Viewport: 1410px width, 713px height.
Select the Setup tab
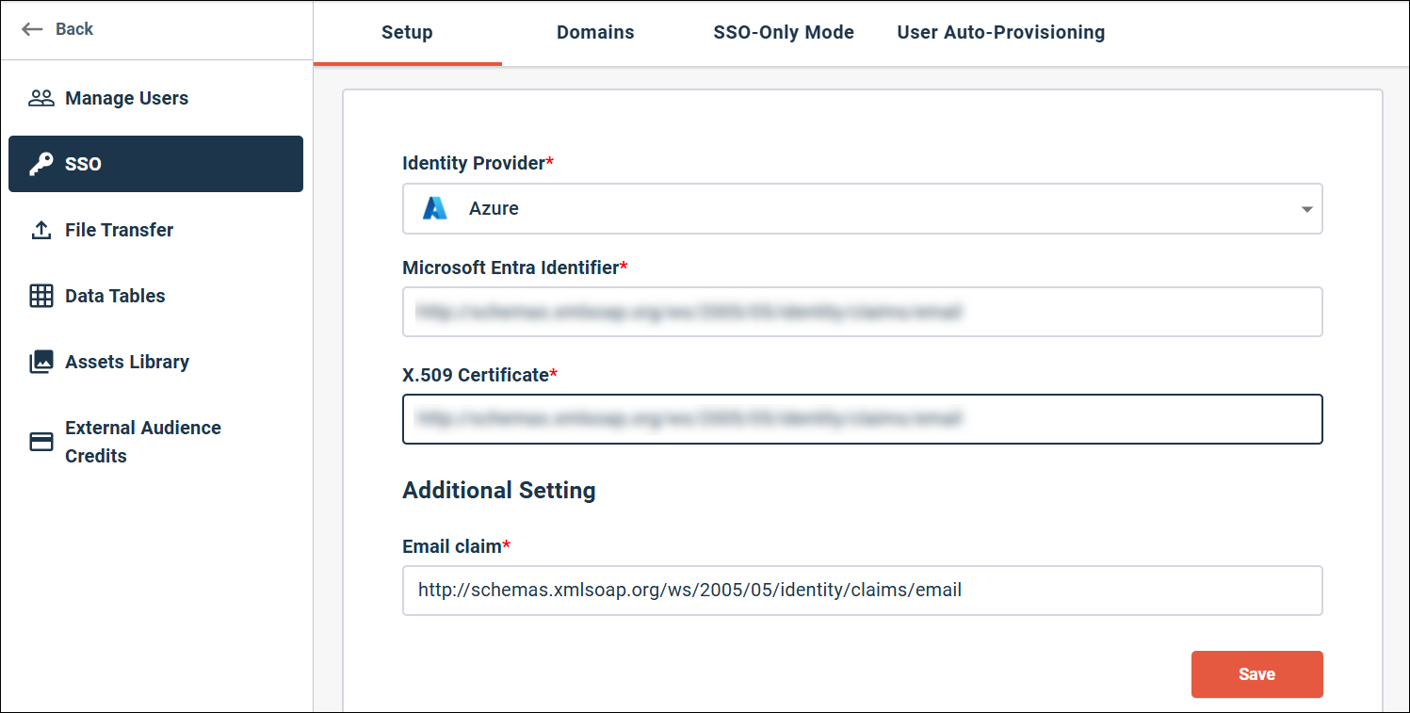click(407, 33)
